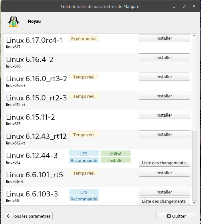The width and height of the screenshot is (201, 224).
Task: Click the Tux penguin Noyau icon
Action: click(14, 22)
